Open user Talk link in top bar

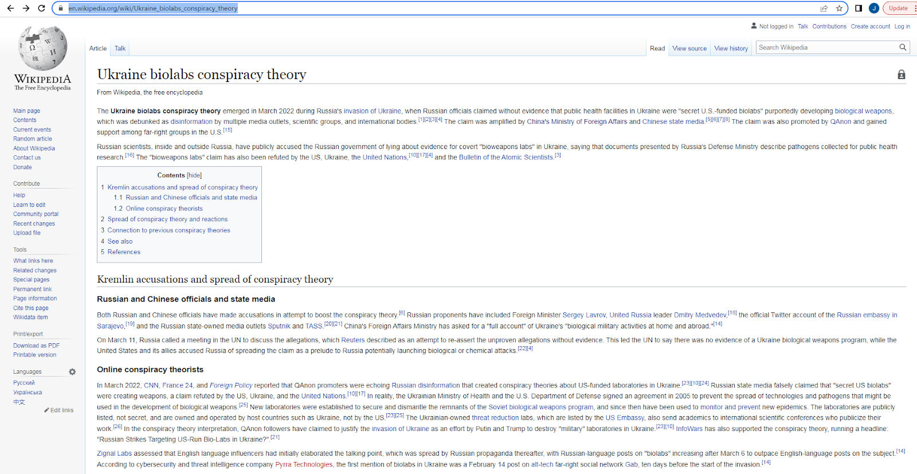[802, 26]
